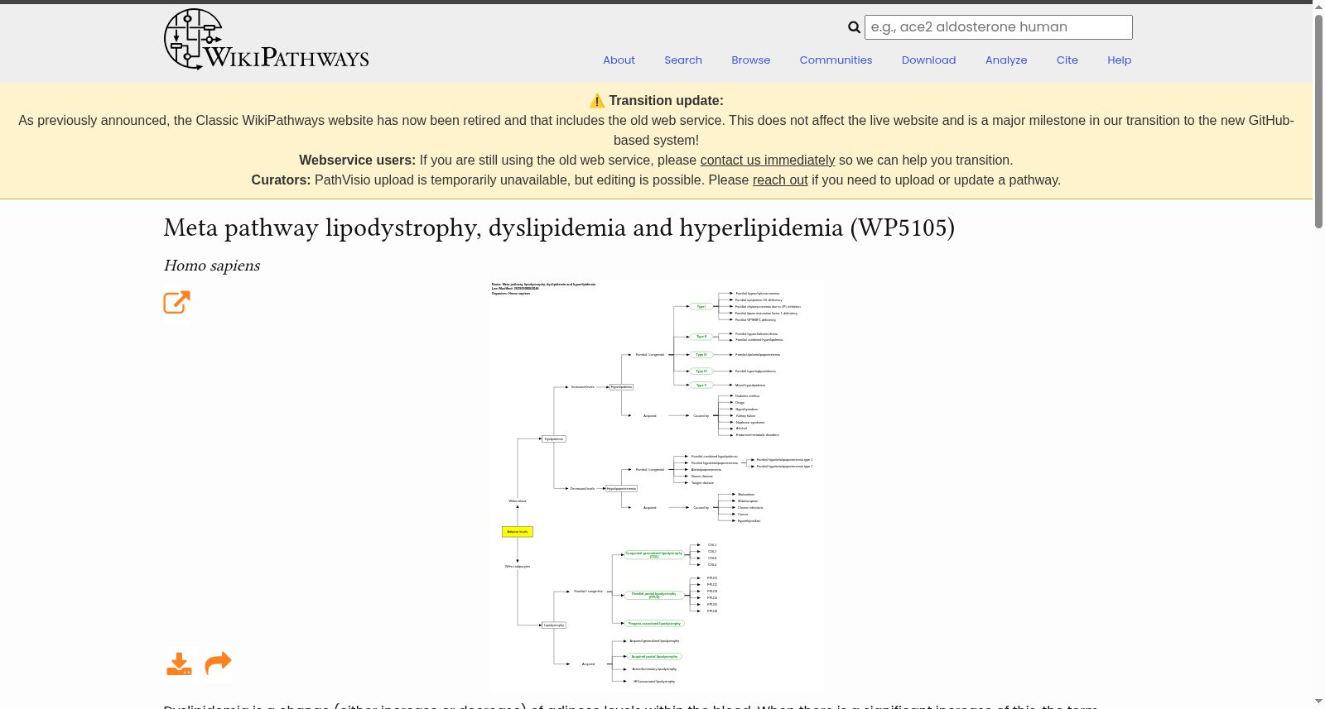This screenshot has width=1325, height=709.
Task: Open the Search menu item
Action: 683,60
